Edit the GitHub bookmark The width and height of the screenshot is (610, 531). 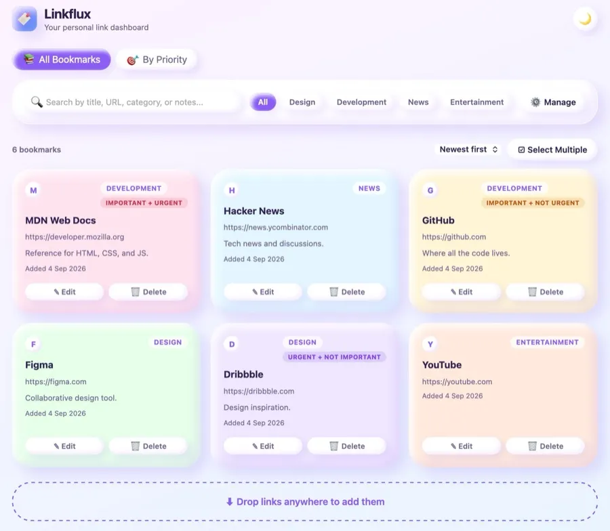[x=462, y=292]
